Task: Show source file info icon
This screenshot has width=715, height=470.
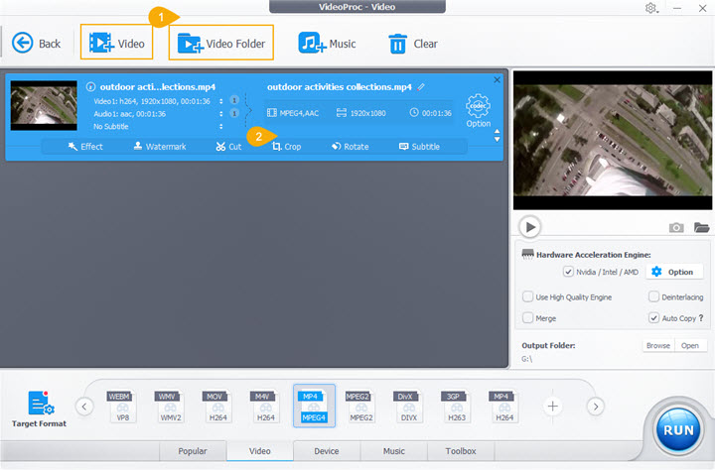Action: click(90, 86)
